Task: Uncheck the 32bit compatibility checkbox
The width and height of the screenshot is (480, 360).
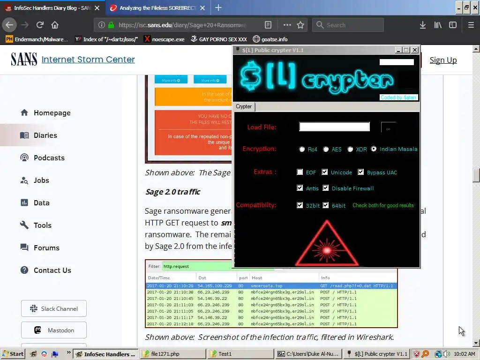Action: point(300,205)
